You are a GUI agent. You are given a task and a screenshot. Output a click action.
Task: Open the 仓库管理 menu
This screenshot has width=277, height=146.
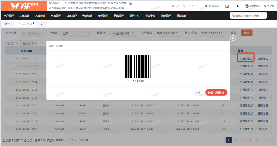87,16
